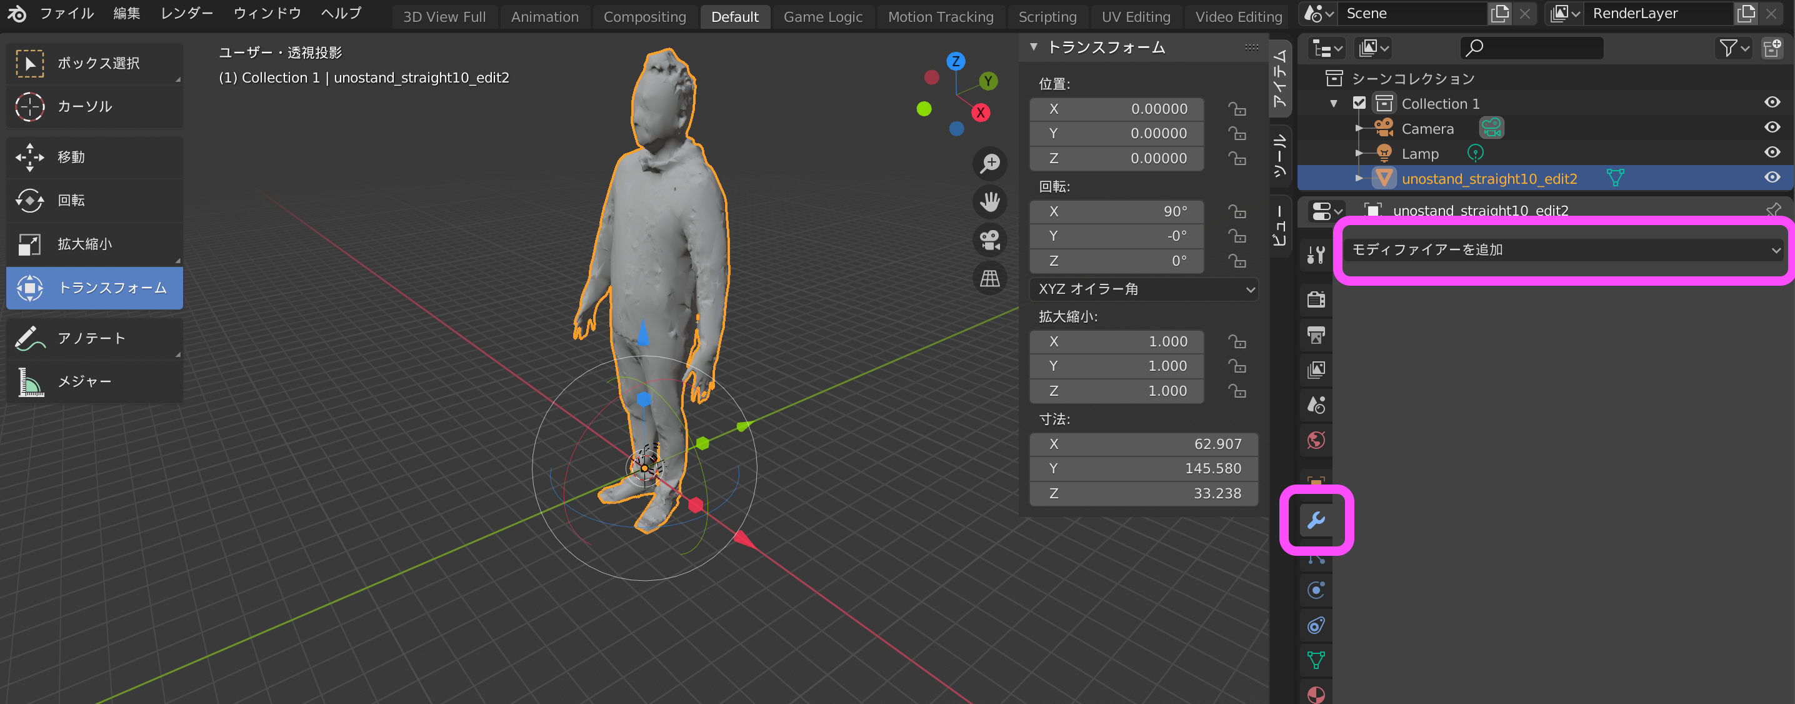
Task: Open the Add Modifier dropdown
Action: pyautogui.click(x=1563, y=249)
